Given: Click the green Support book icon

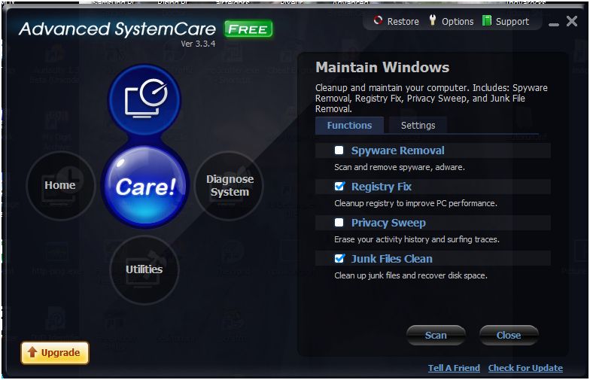Looking at the screenshot, I should [x=487, y=21].
